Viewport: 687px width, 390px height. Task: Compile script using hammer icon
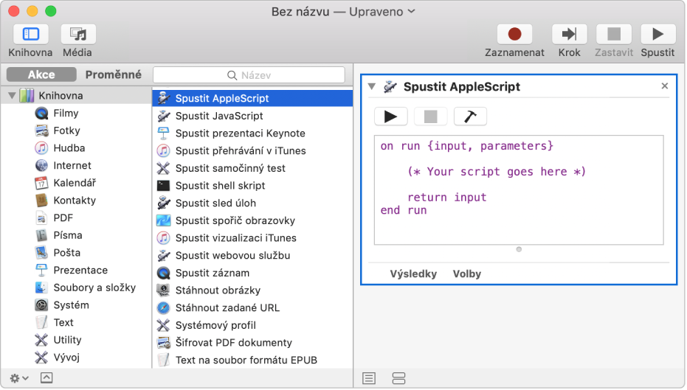click(470, 116)
